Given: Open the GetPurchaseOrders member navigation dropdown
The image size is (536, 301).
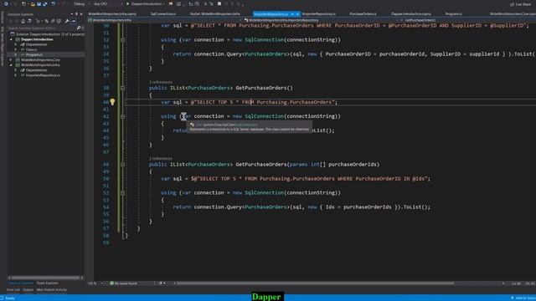Looking at the screenshot, I should pos(468,20).
